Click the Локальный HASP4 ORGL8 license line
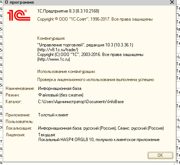 (x=99, y=140)
